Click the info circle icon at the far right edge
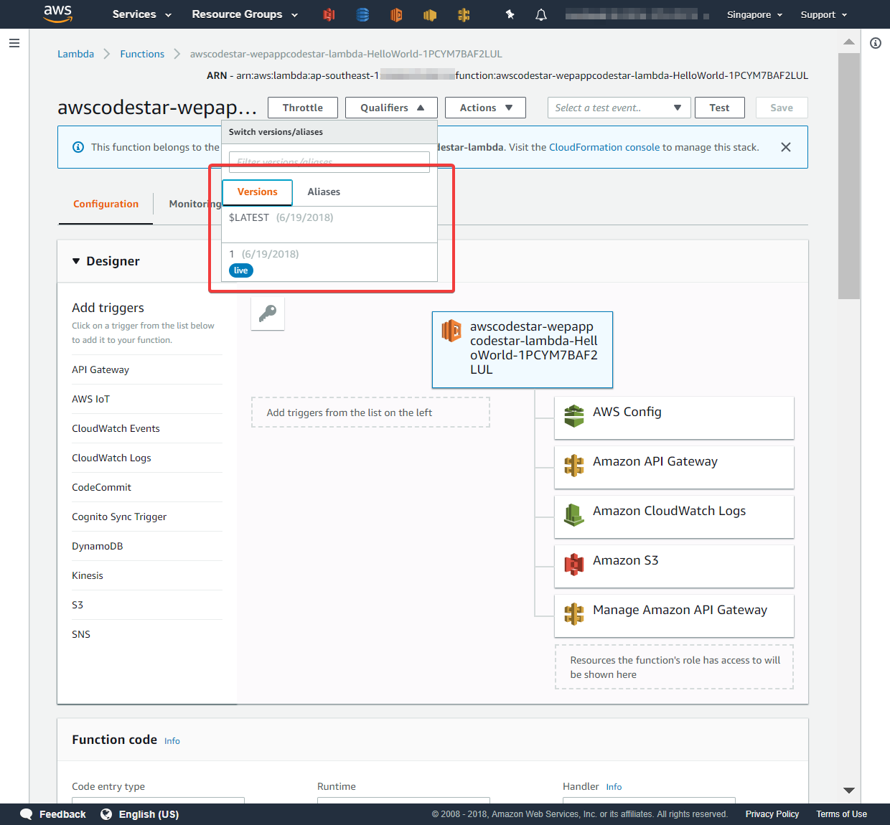The width and height of the screenshot is (890, 825). click(x=876, y=43)
